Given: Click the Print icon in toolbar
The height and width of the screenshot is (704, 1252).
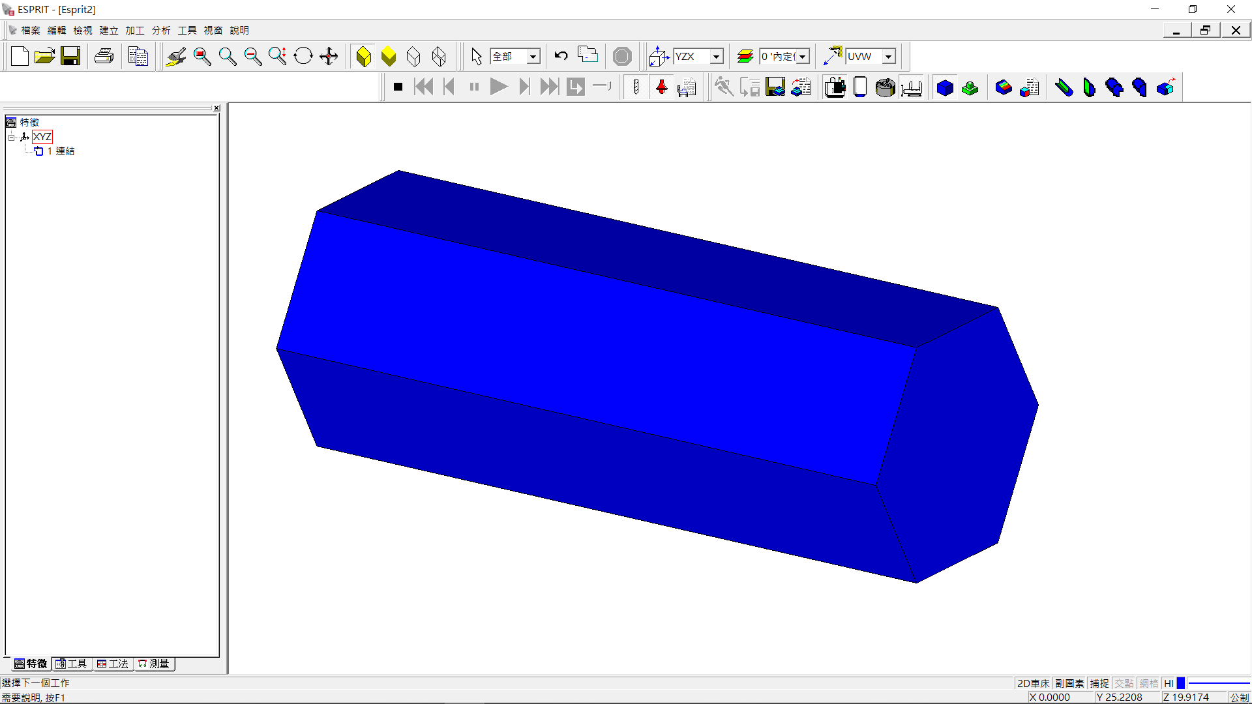Looking at the screenshot, I should [x=104, y=57].
